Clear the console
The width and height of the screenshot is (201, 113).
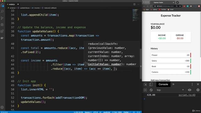coord(151,90)
